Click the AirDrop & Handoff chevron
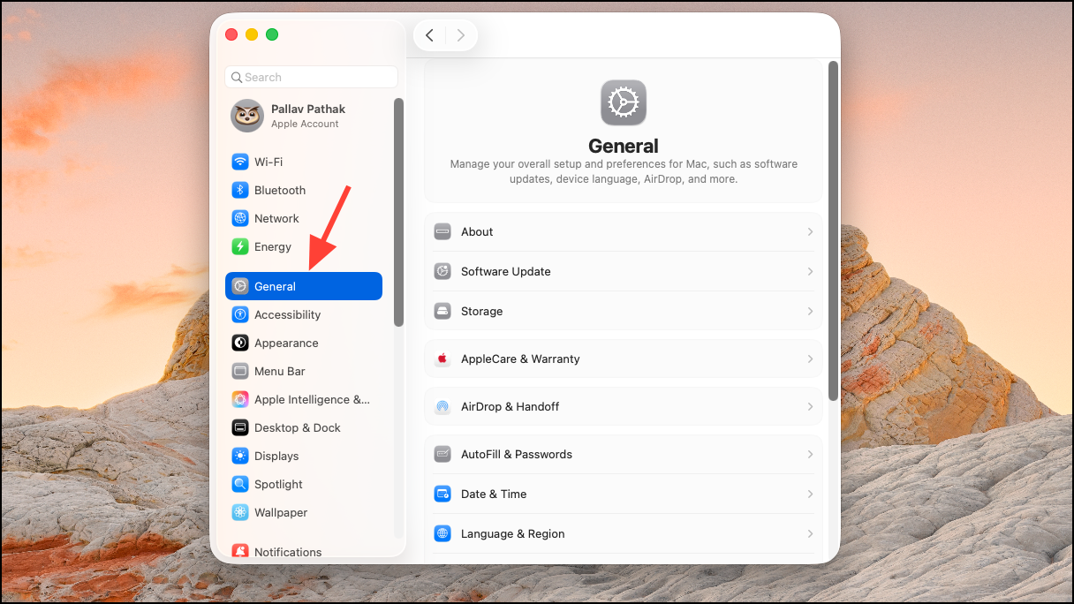This screenshot has width=1074, height=604. click(810, 406)
